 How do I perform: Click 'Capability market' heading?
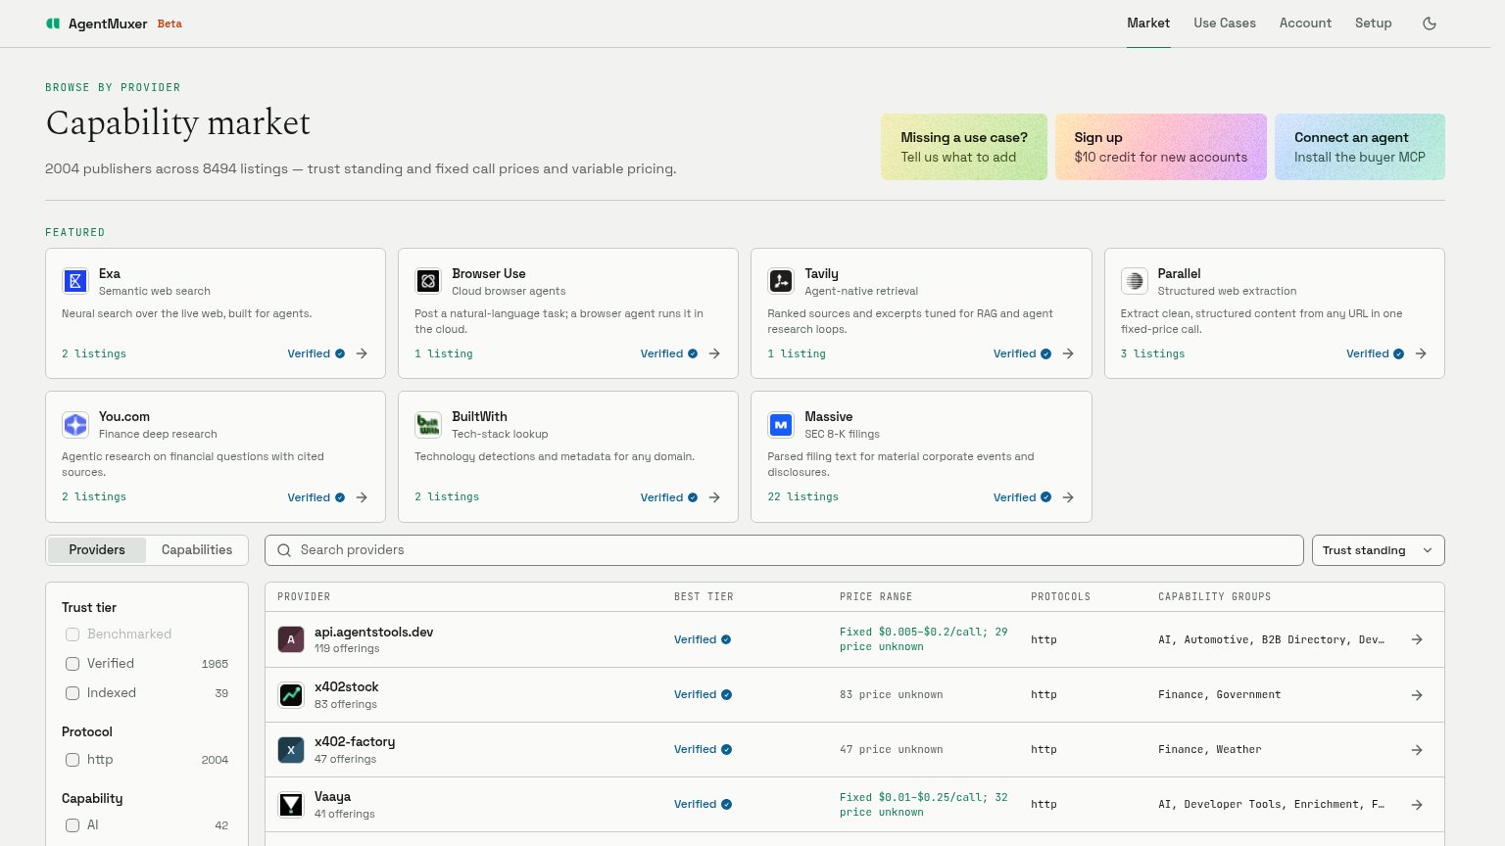[178, 123]
